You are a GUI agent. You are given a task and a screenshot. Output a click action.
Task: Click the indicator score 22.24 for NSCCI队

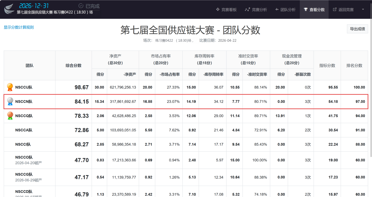tap(333, 144)
